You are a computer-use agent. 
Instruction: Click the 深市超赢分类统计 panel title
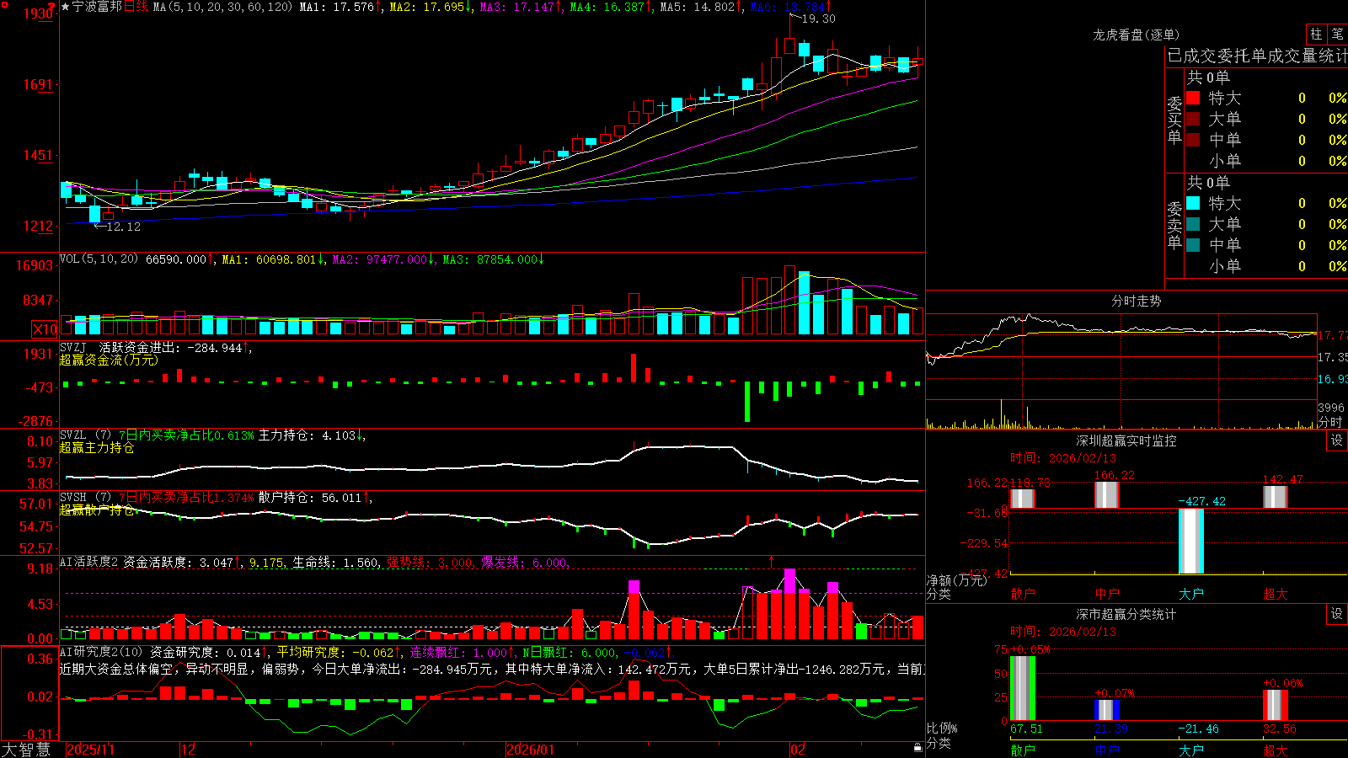pyautogui.click(x=1126, y=614)
